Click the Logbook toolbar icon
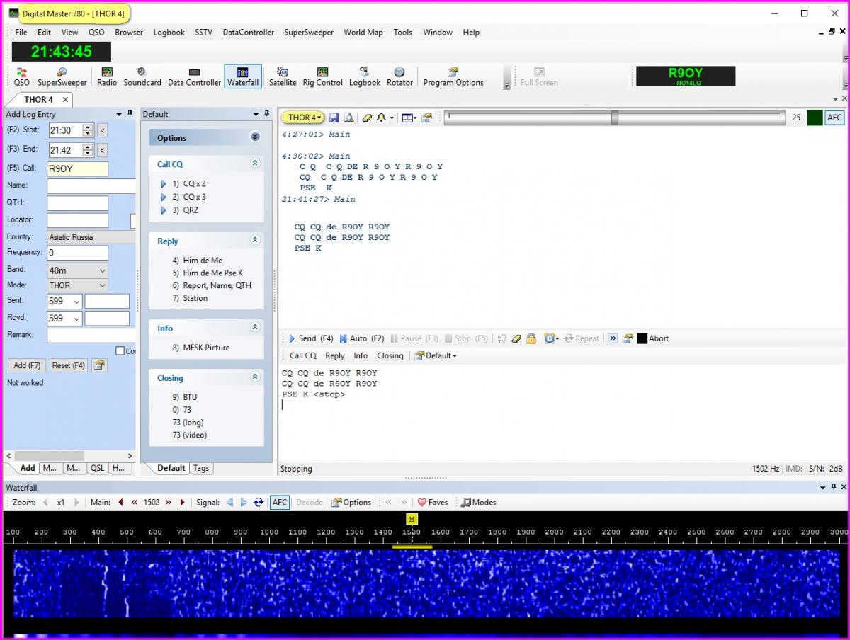Image resolution: width=850 pixels, height=640 pixels. coord(364,76)
